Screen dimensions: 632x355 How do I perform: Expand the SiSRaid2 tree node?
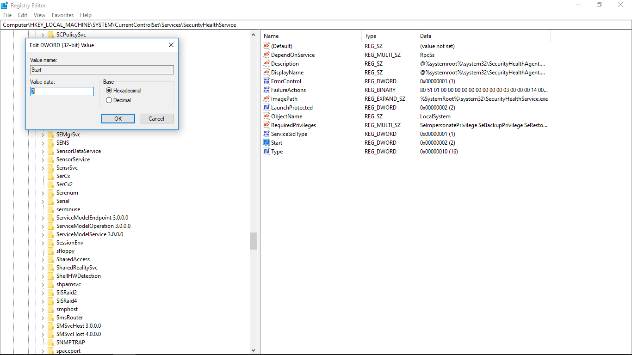pyautogui.click(x=43, y=293)
